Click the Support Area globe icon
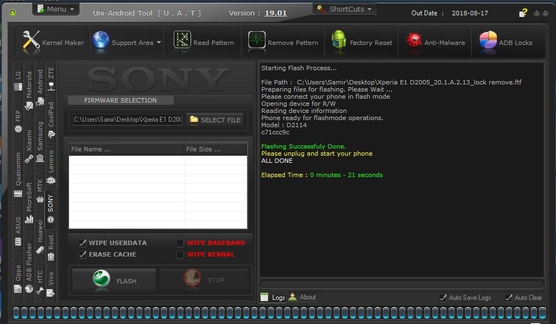 pos(101,40)
